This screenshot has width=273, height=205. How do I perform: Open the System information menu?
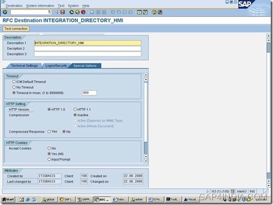pos(40,6)
